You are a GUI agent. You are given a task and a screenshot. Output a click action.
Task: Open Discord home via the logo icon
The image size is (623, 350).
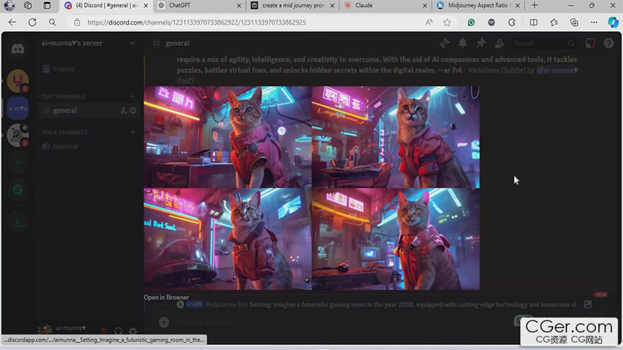click(x=18, y=49)
